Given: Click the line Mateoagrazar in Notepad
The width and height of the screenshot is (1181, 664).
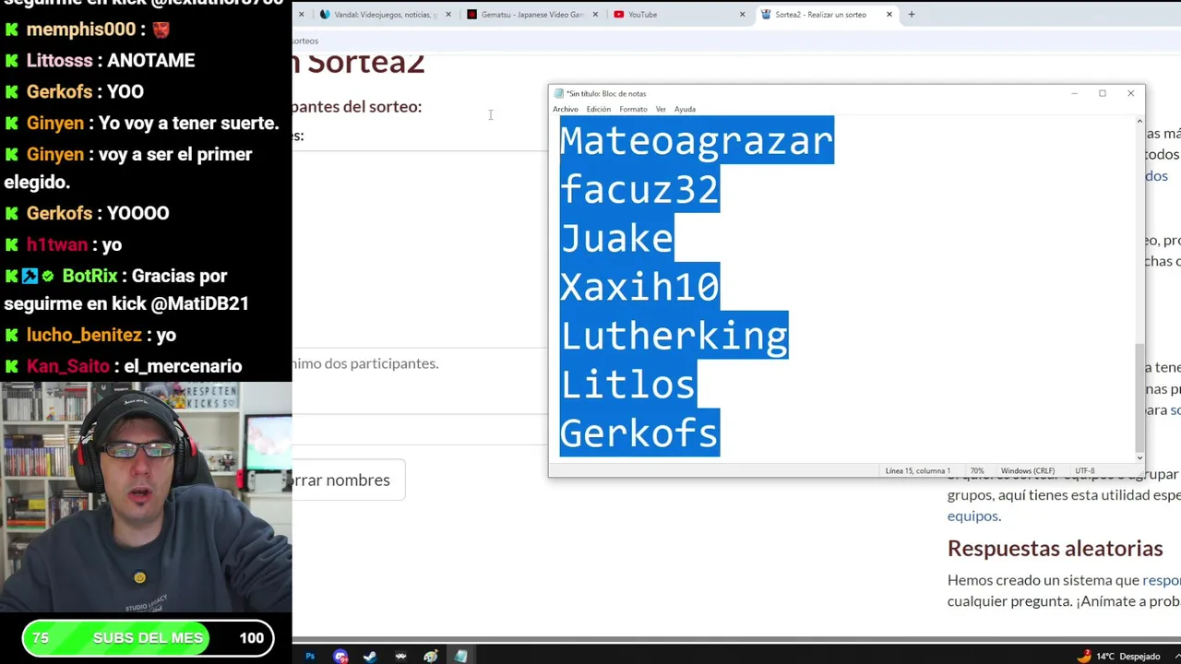Looking at the screenshot, I should coord(697,141).
